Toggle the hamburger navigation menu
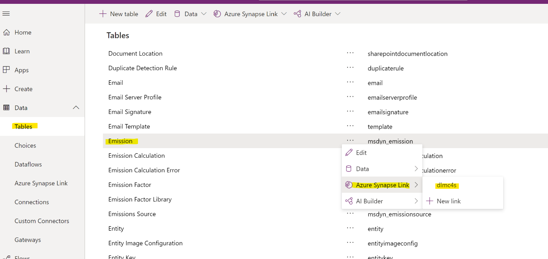The height and width of the screenshot is (259, 548). coord(6,14)
